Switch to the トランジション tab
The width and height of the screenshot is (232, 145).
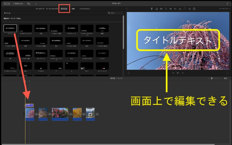(x=85, y=9)
